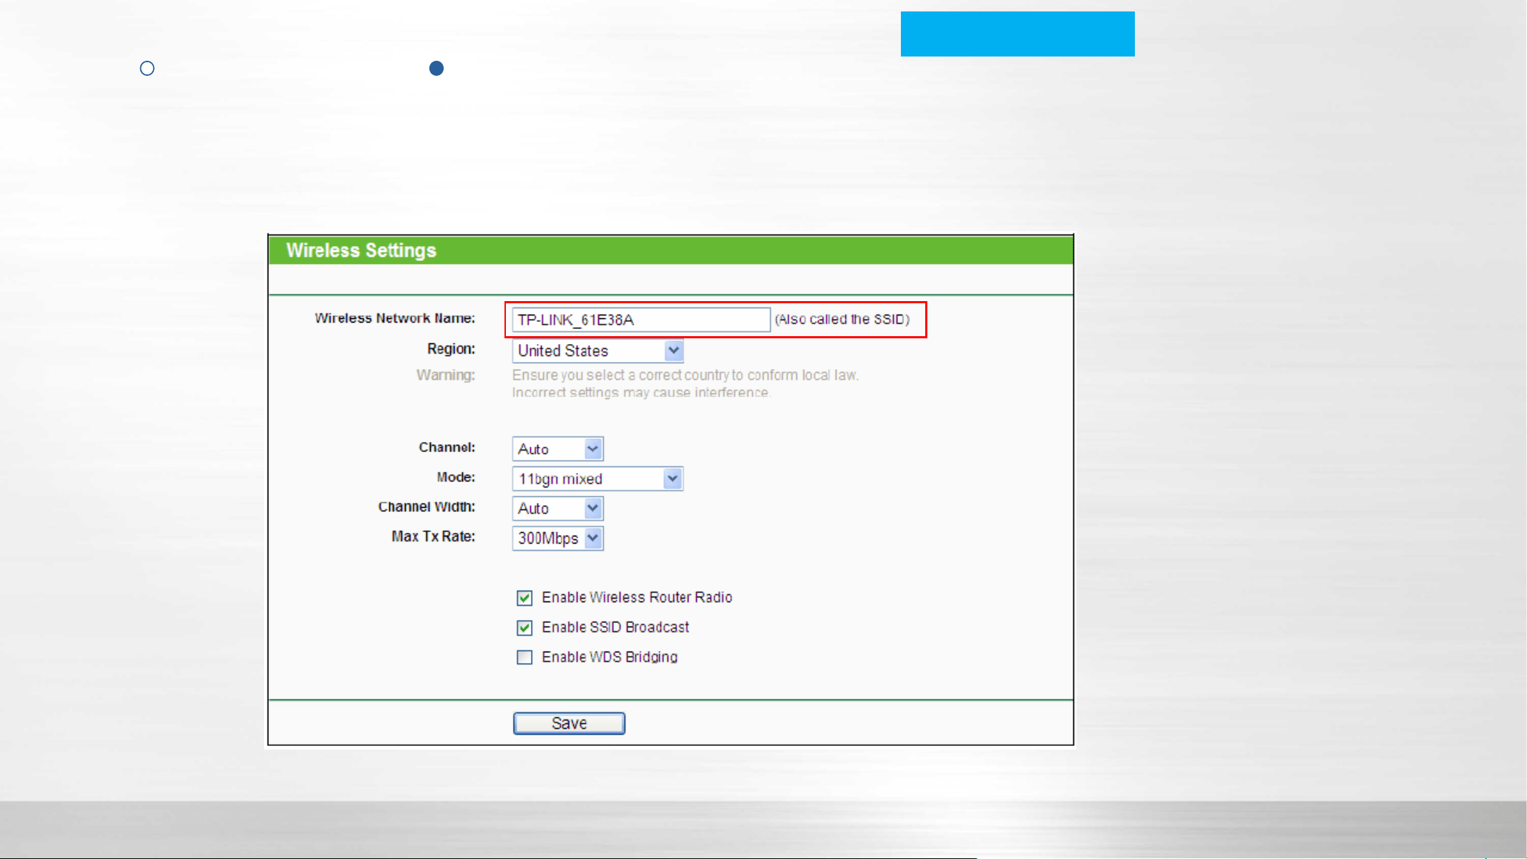Click the "(Also called the SSID)" note
1527x859 pixels.
(x=842, y=320)
